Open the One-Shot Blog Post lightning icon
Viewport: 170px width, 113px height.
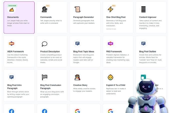(110, 9)
